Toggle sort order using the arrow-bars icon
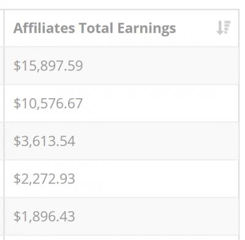The image size is (245, 240). click(224, 28)
